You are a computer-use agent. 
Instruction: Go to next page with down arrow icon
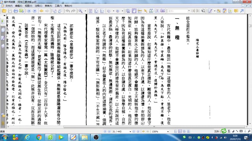(35, 11)
